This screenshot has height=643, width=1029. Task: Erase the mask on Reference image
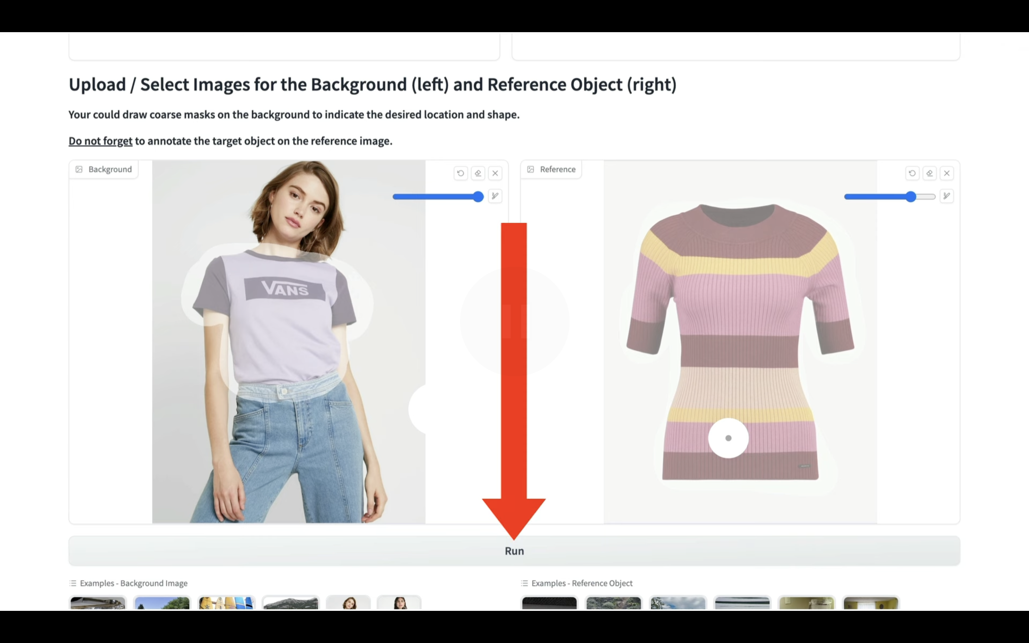click(930, 173)
